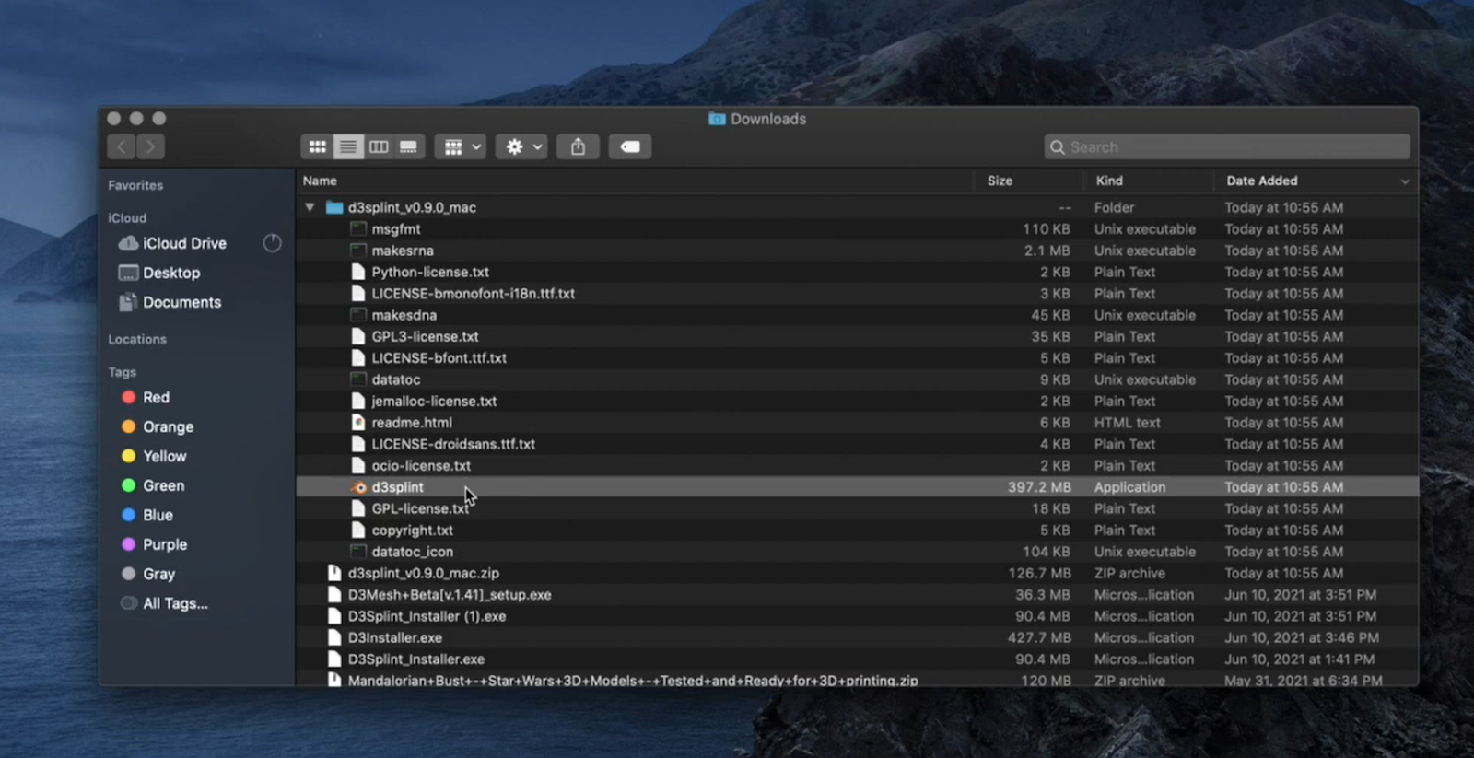Sort by Date Added column header
1474x758 pixels.
click(1261, 181)
